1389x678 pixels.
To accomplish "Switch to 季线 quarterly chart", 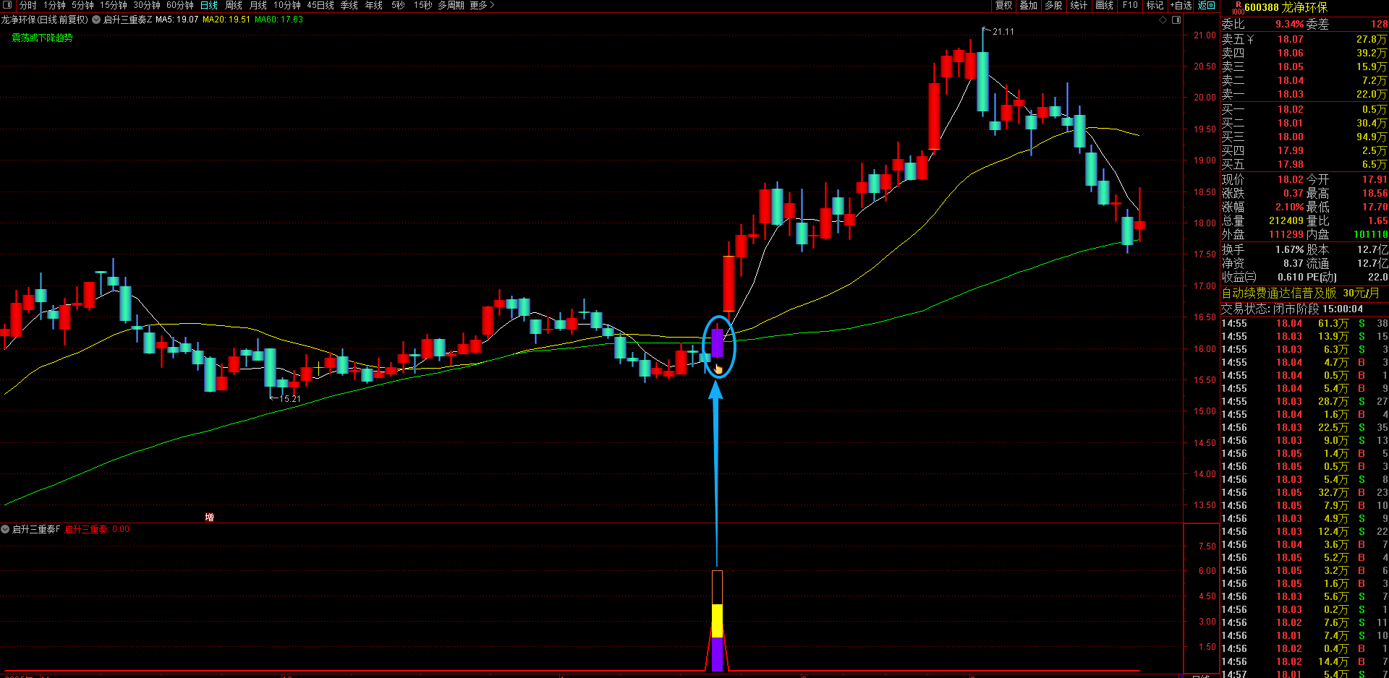I will [x=349, y=5].
